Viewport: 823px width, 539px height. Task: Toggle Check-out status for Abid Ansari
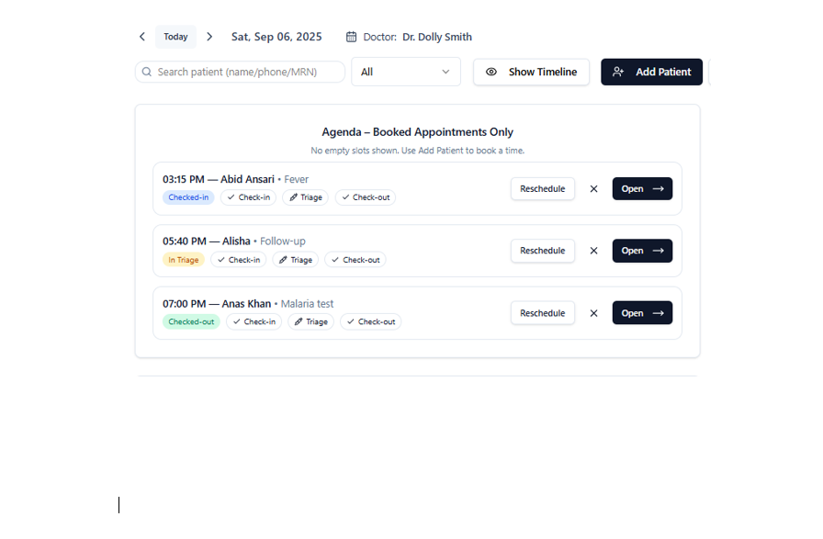[x=365, y=197]
